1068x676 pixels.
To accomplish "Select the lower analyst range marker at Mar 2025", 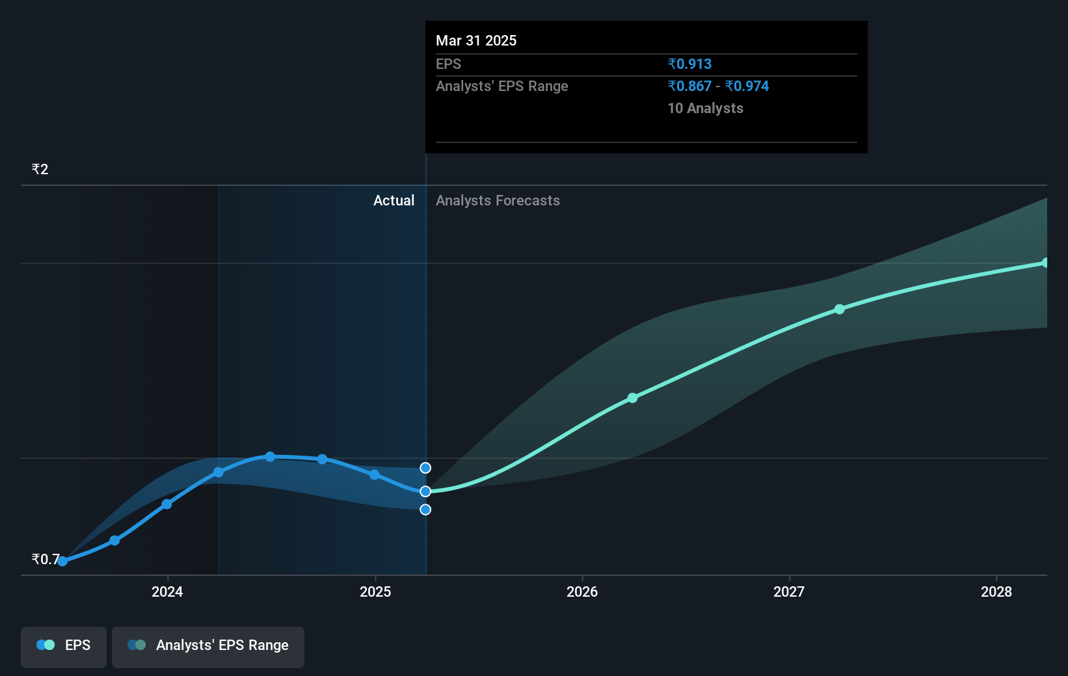I will [425, 510].
